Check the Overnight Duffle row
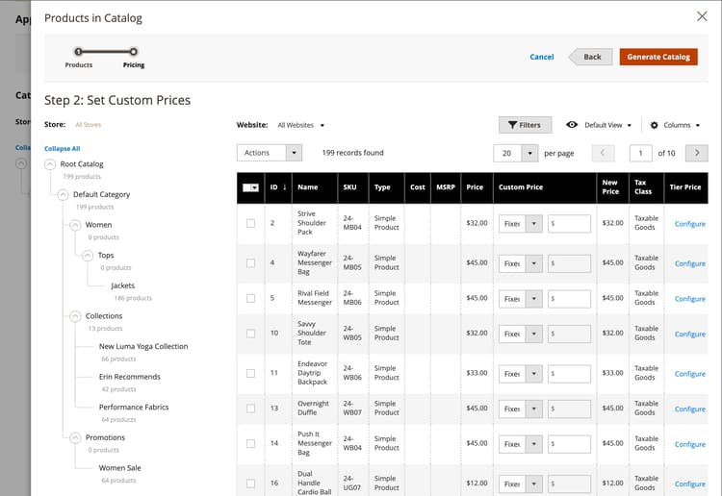 pyautogui.click(x=250, y=409)
